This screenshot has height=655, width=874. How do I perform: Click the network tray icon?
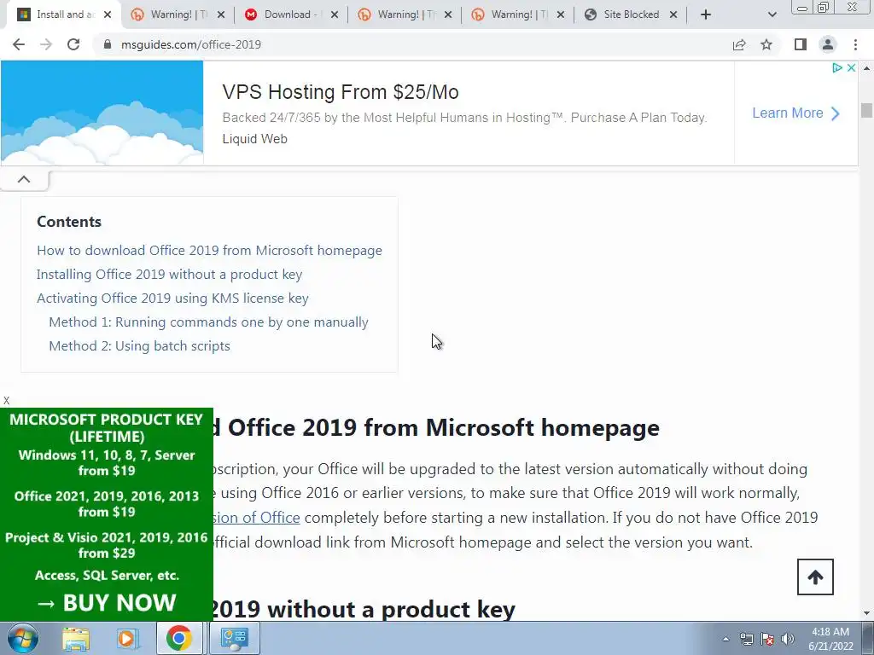pyautogui.click(x=746, y=640)
